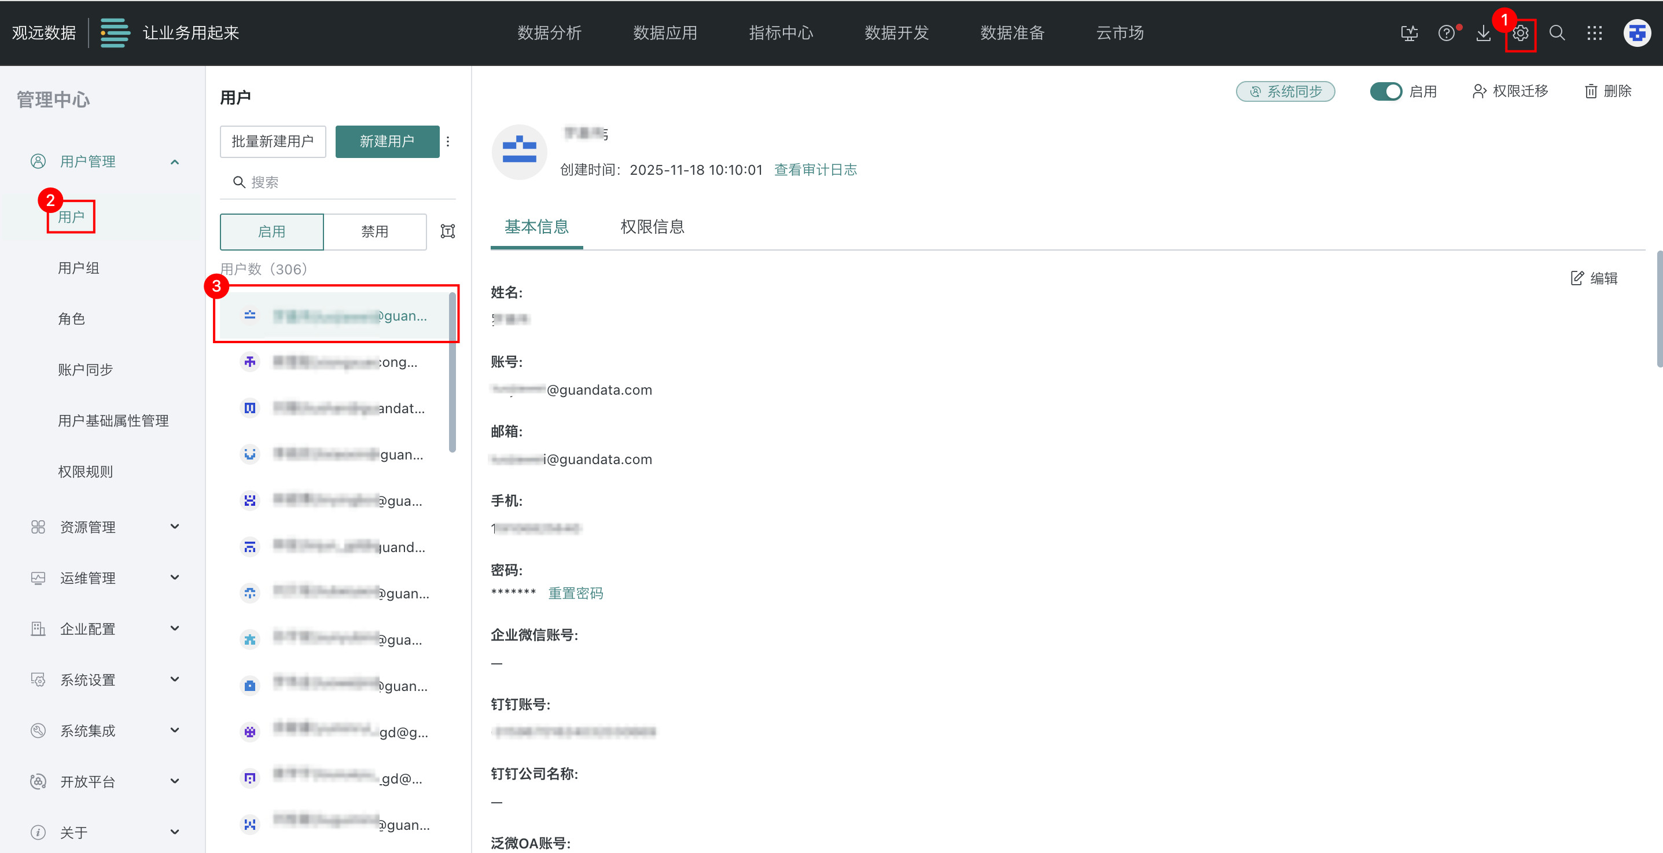Select the 禁用 filter in user list

click(374, 232)
